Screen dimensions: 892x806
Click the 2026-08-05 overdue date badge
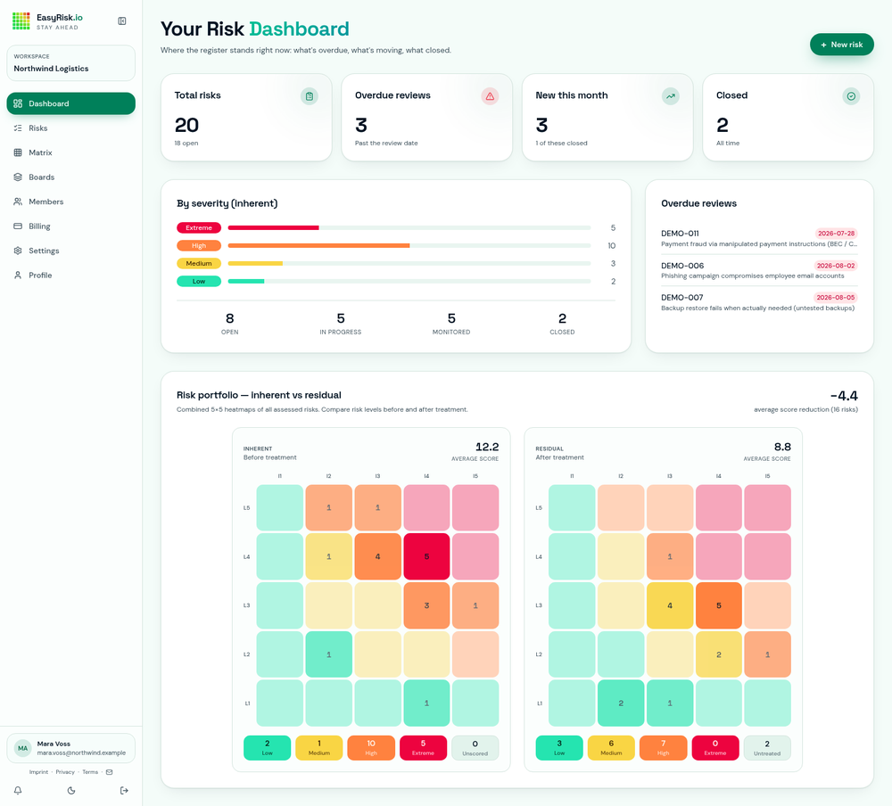(836, 298)
